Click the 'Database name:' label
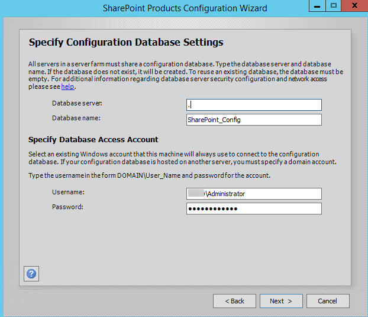Viewport: 368px width, 317px height. click(x=76, y=118)
